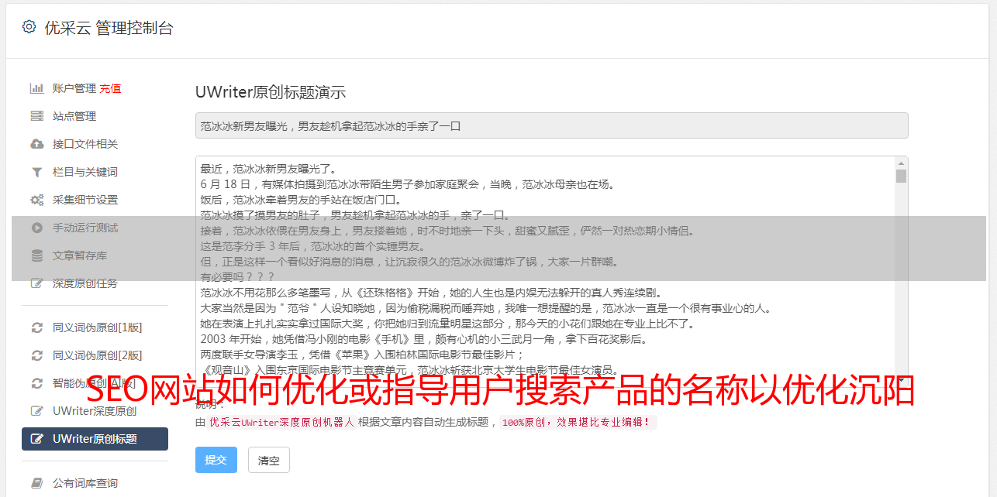Click the title input field with 范冰冰 headline
This screenshot has width=997, height=497.
551,125
